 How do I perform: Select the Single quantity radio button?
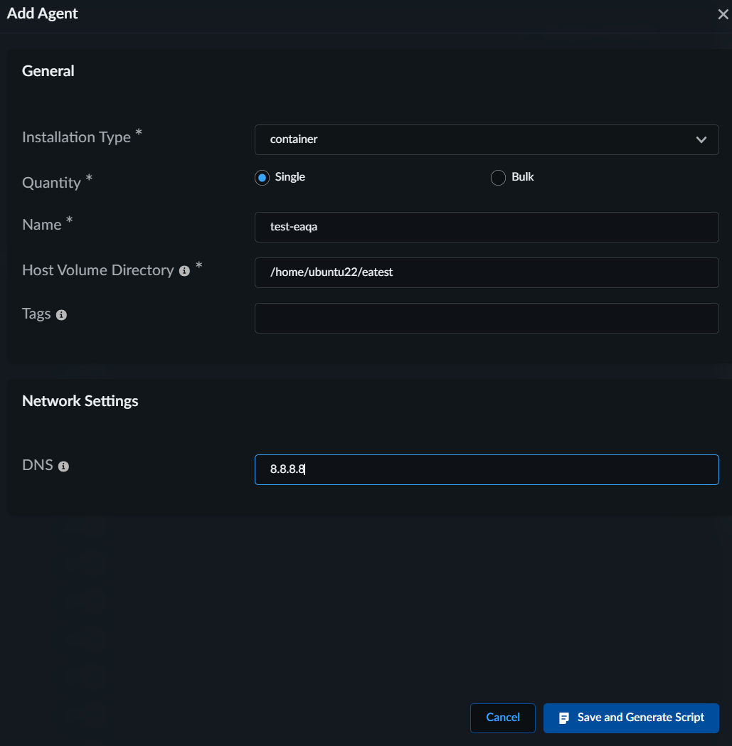262,178
